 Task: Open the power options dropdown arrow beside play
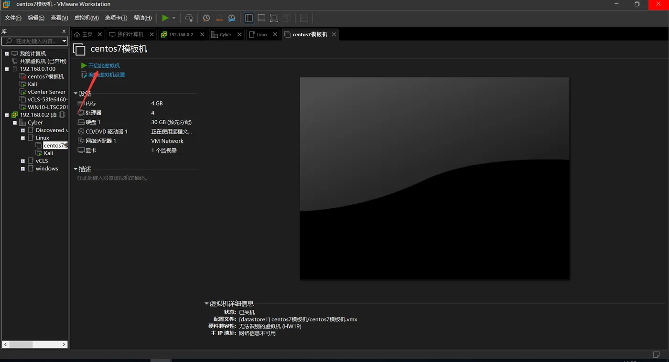tap(174, 18)
